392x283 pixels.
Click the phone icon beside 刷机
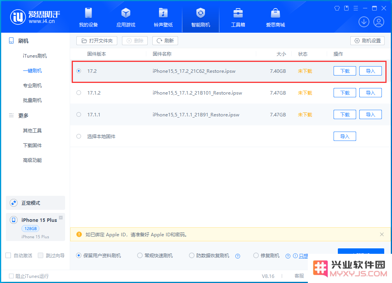11,41
